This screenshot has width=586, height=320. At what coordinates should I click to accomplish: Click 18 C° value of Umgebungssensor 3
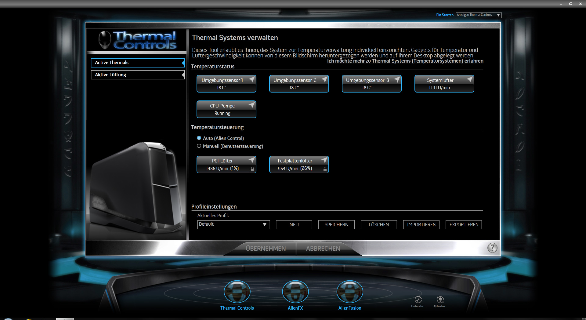pos(367,88)
